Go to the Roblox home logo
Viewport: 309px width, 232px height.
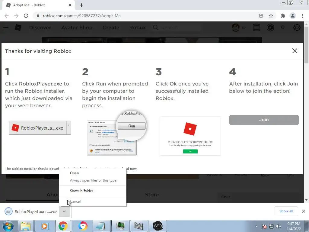pos(18,27)
